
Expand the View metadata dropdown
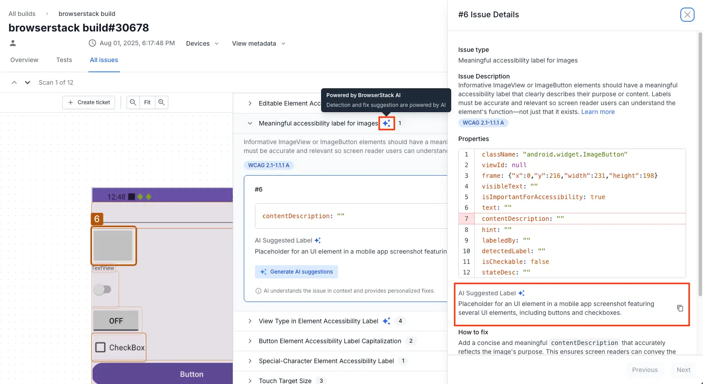[x=258, y=43]
